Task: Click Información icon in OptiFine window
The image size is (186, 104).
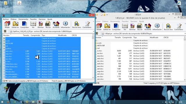Action: [x=65, y=25]
